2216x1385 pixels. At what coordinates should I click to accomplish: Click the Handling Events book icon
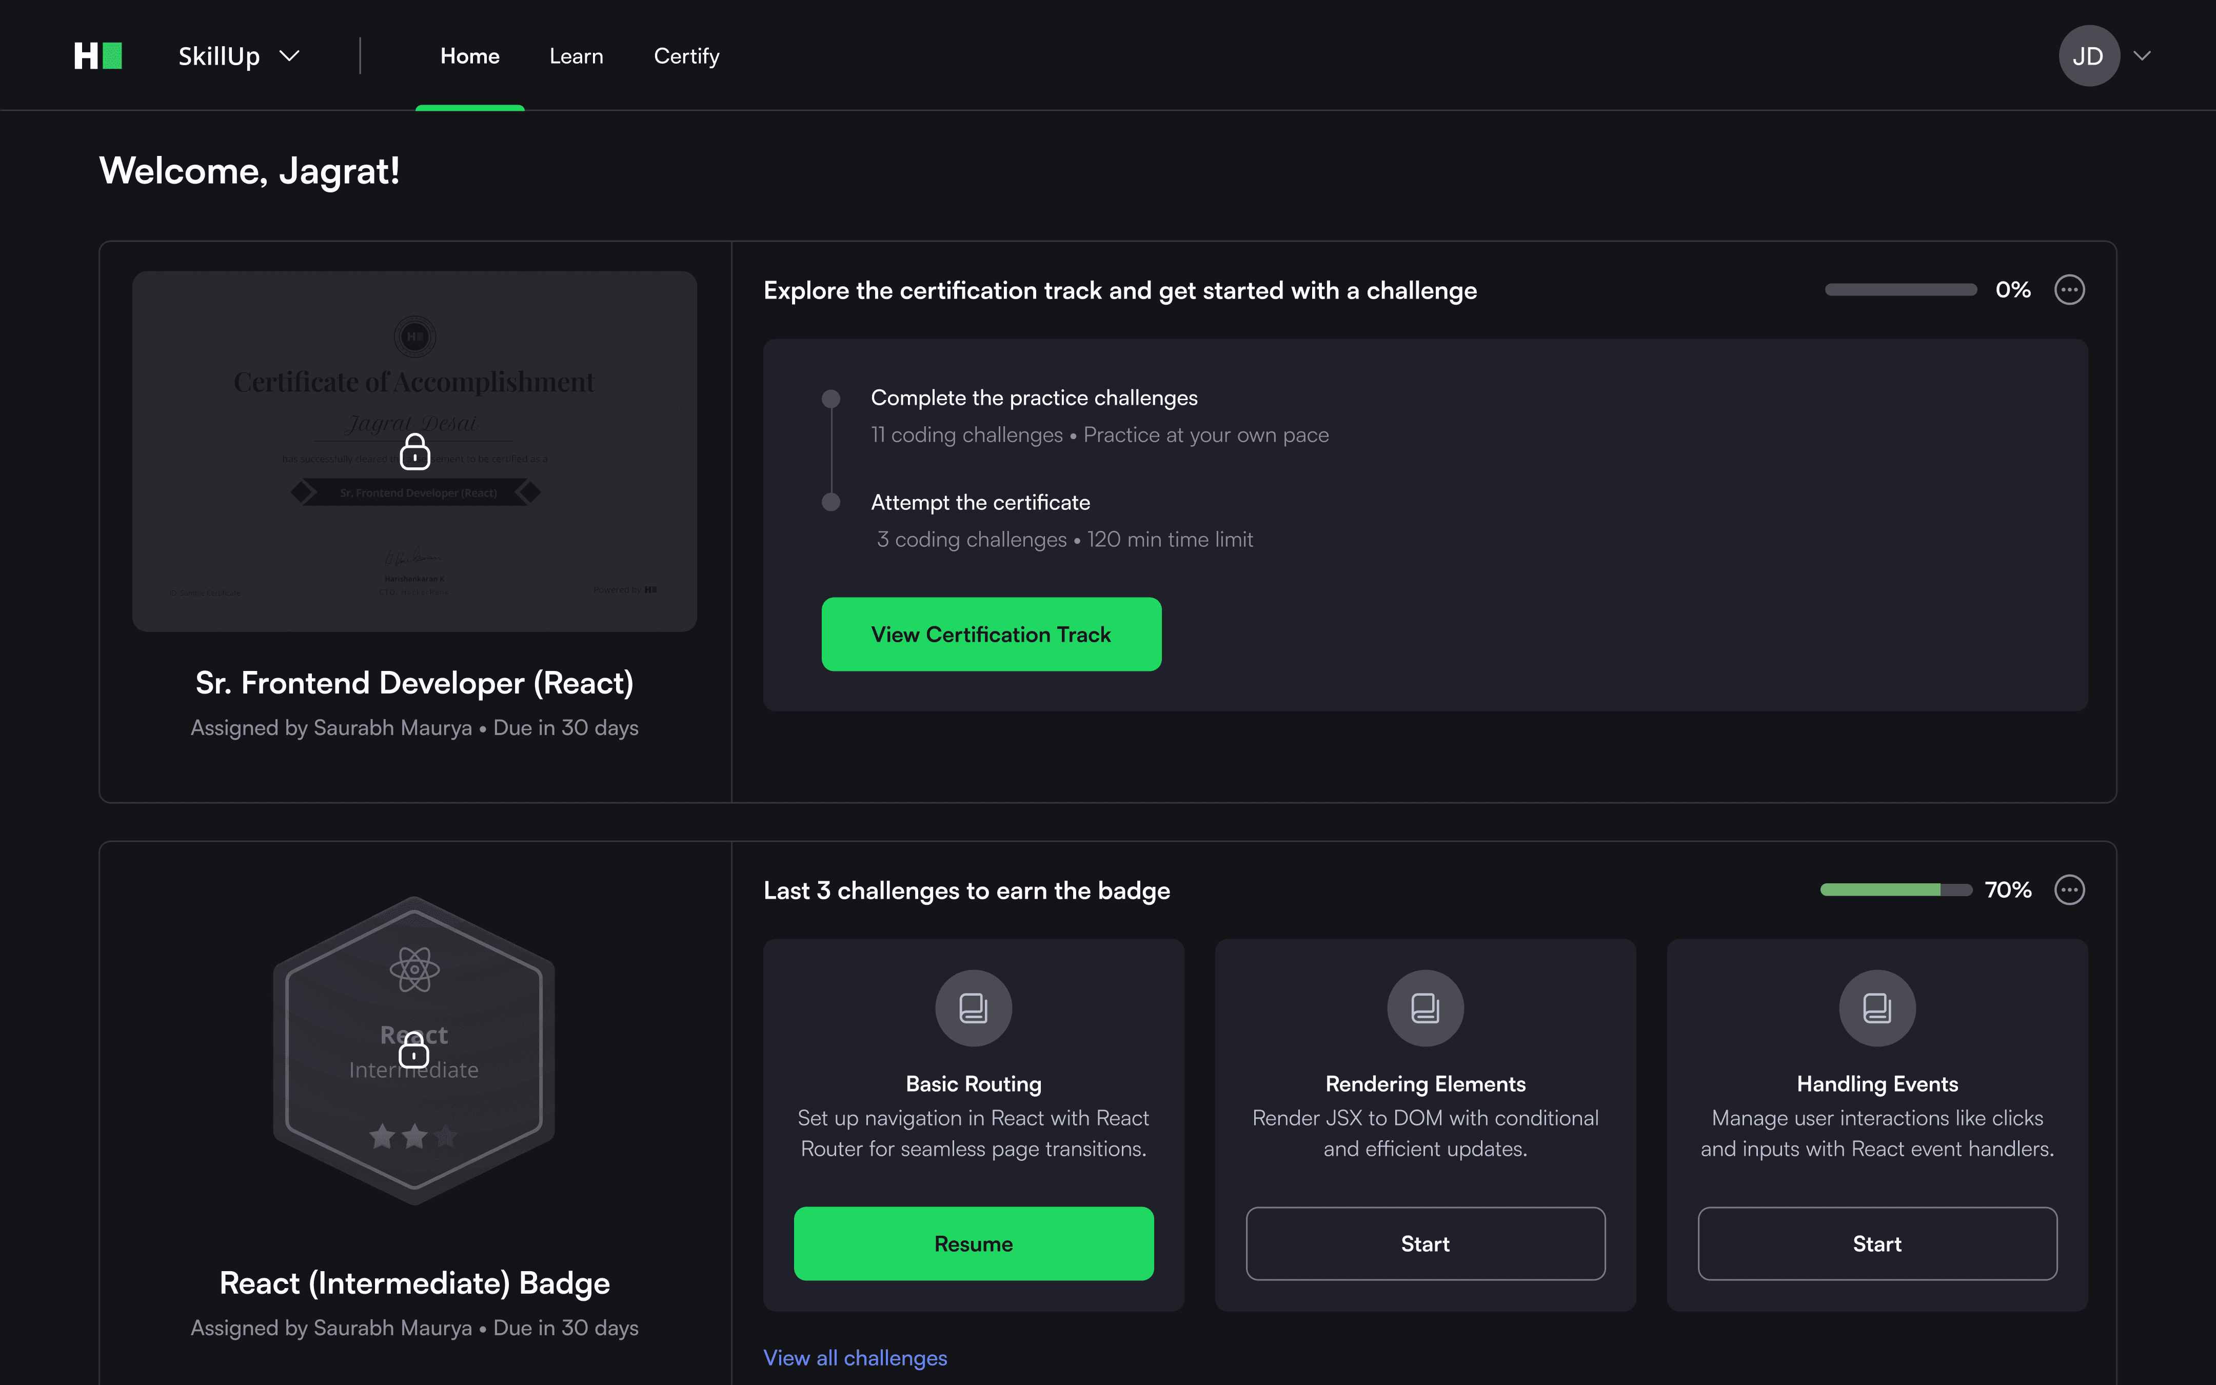(1877, 1007)
